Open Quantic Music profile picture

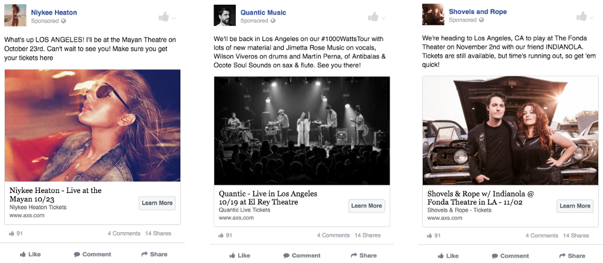(x=224, y=15)
